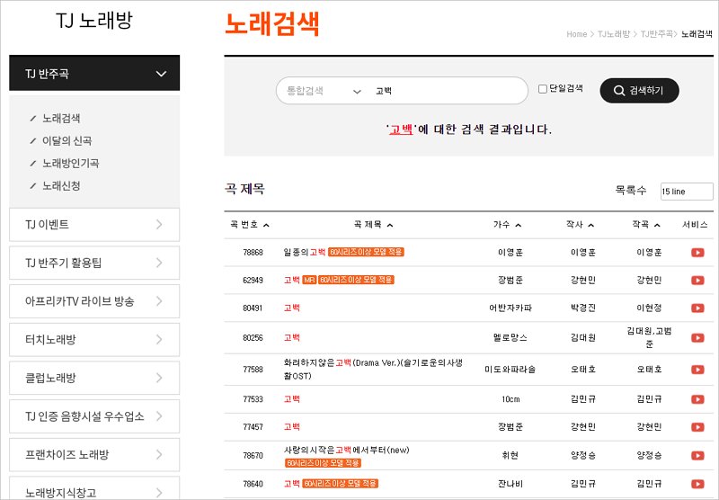Open YouTube icon for song 77457
Viewport: 719px width, 500px height.
(x=697, y=426)
